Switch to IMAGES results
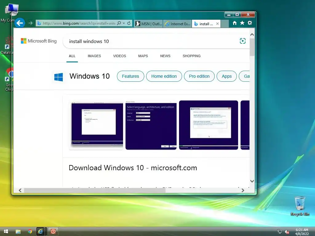Viewport: 315px width, 236px height. [x=94, y=56]
